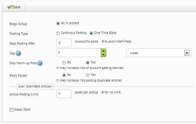
Task: Decrease Cap value with down arrow
Action: (103, 55)
